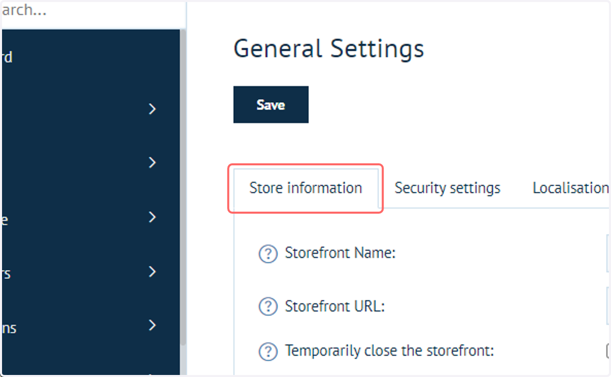Viewport: 611px width, 377px height.
Task: Switch to the Localisation tab
Action: (571, 188)
